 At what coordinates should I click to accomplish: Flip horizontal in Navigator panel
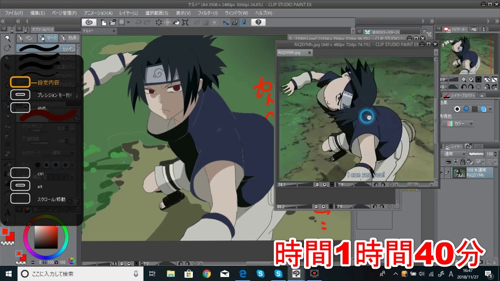point(487,87)
